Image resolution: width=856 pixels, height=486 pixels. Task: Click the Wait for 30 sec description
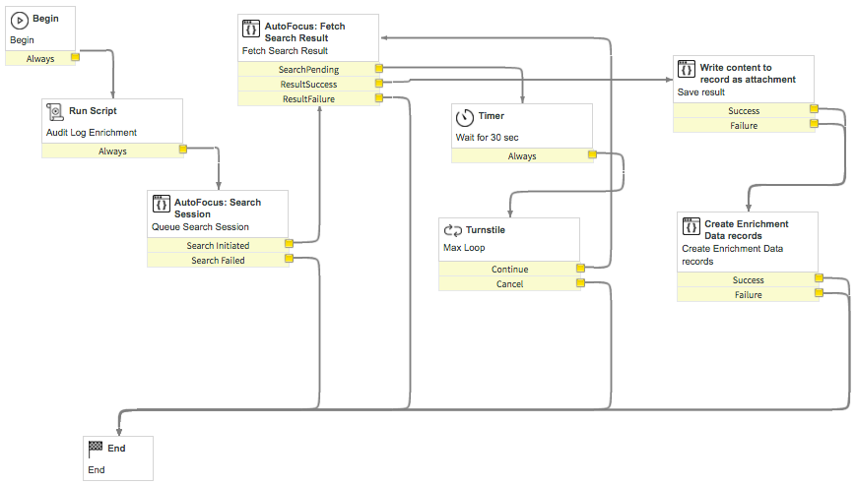487,138
